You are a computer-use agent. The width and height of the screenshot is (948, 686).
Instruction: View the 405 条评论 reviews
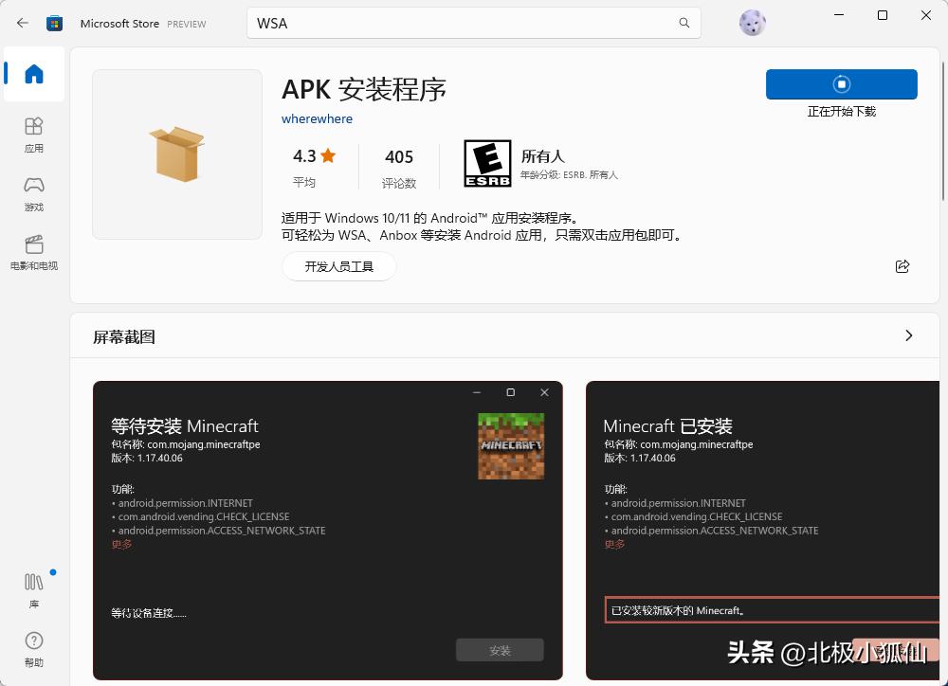click(399, 167)
